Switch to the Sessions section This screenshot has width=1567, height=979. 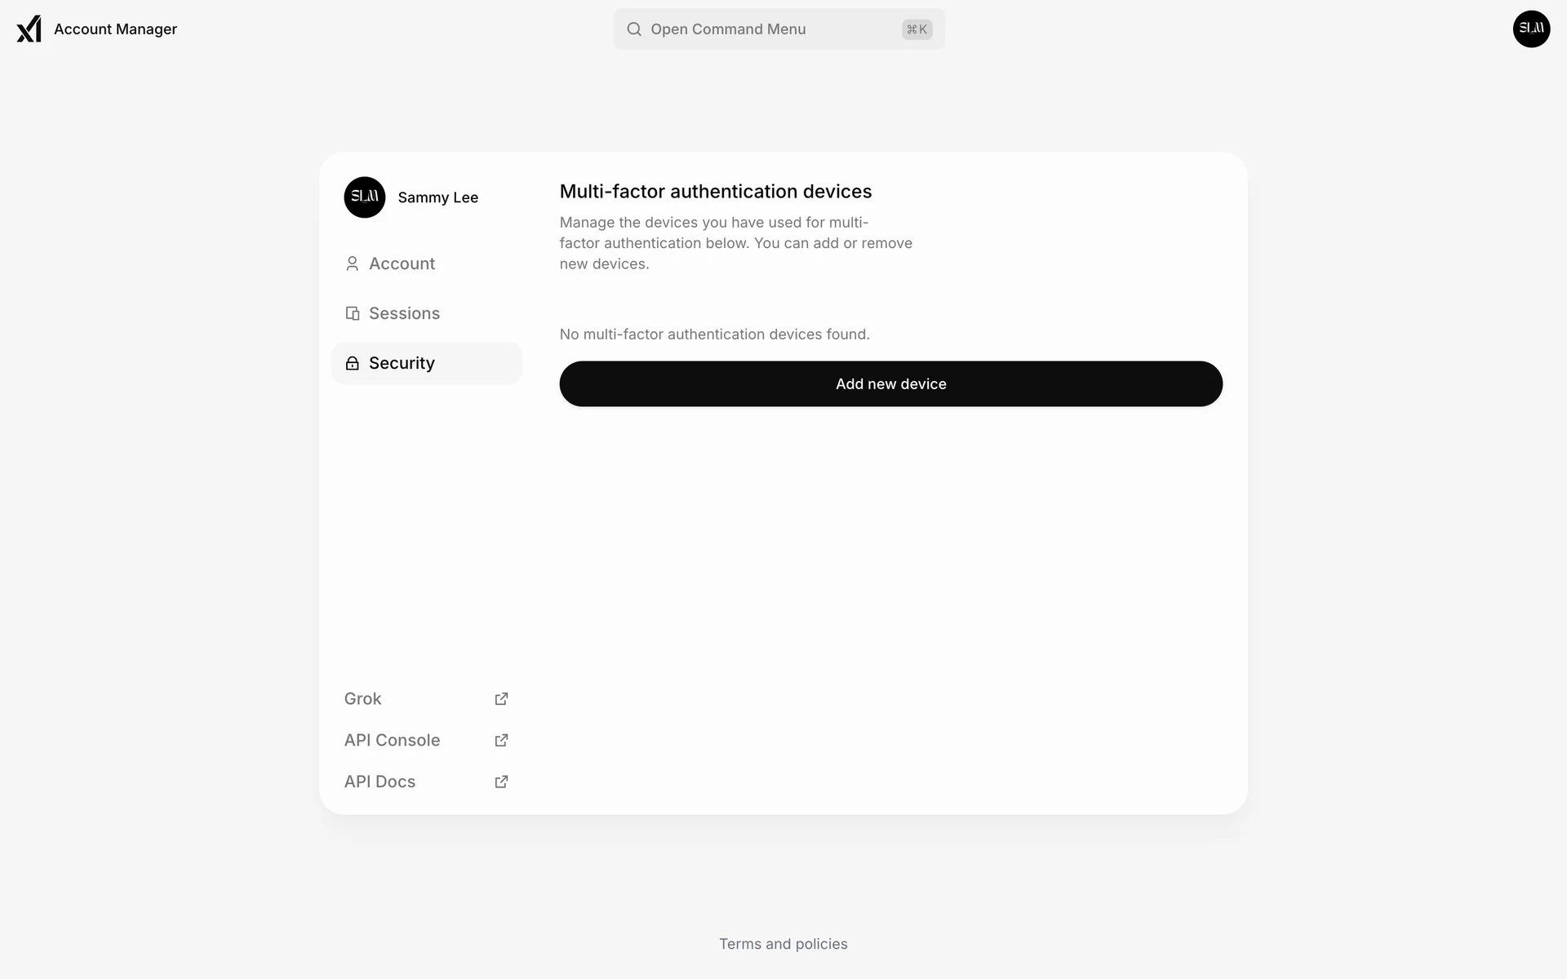[x=404, y=313]
